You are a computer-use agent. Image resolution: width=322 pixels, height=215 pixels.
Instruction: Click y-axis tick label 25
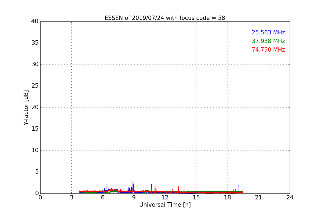(35, 86)
